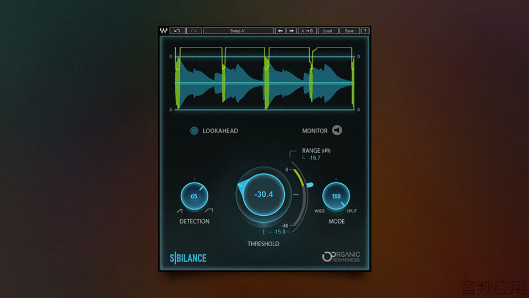Open help with the question mark button
The image size is (529, 298).
(x=365, y=31)
